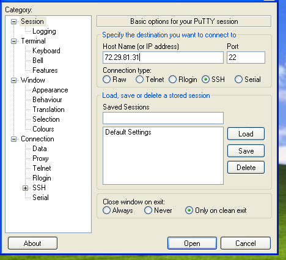Collapse the Session tree node

pyautogui.click(x=13, y=21)
